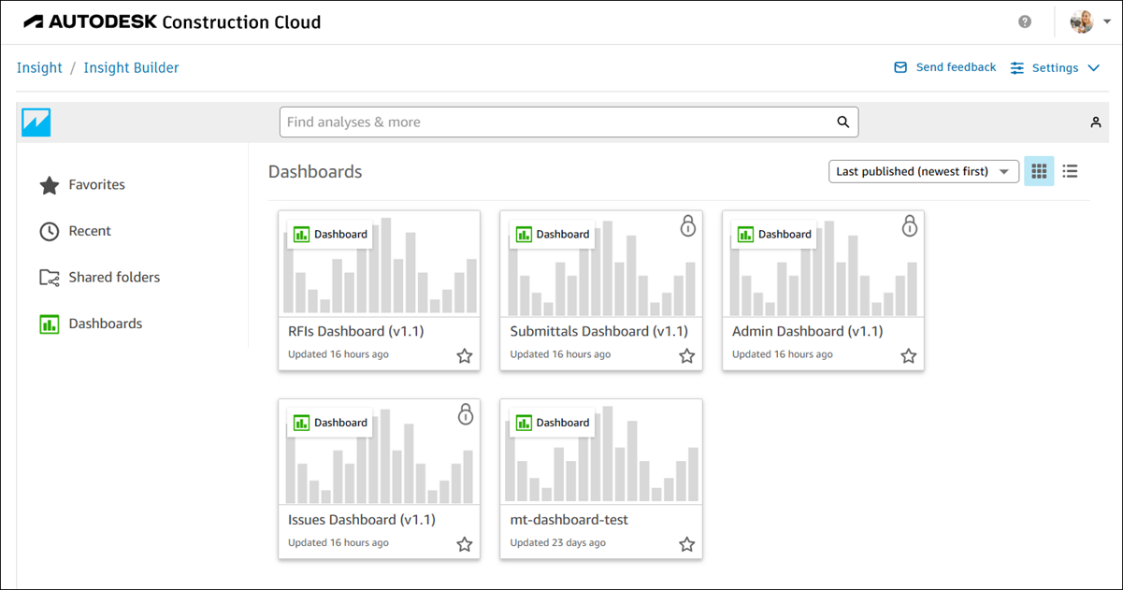The height and width of the screenshot is (590, 1123).
Task: Open the sort order dropdown
Action: 923,171
